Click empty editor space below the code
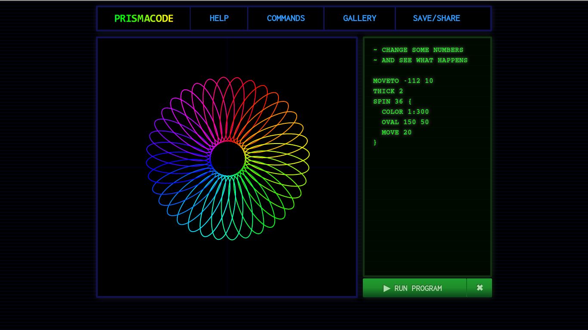 (427, 211)
